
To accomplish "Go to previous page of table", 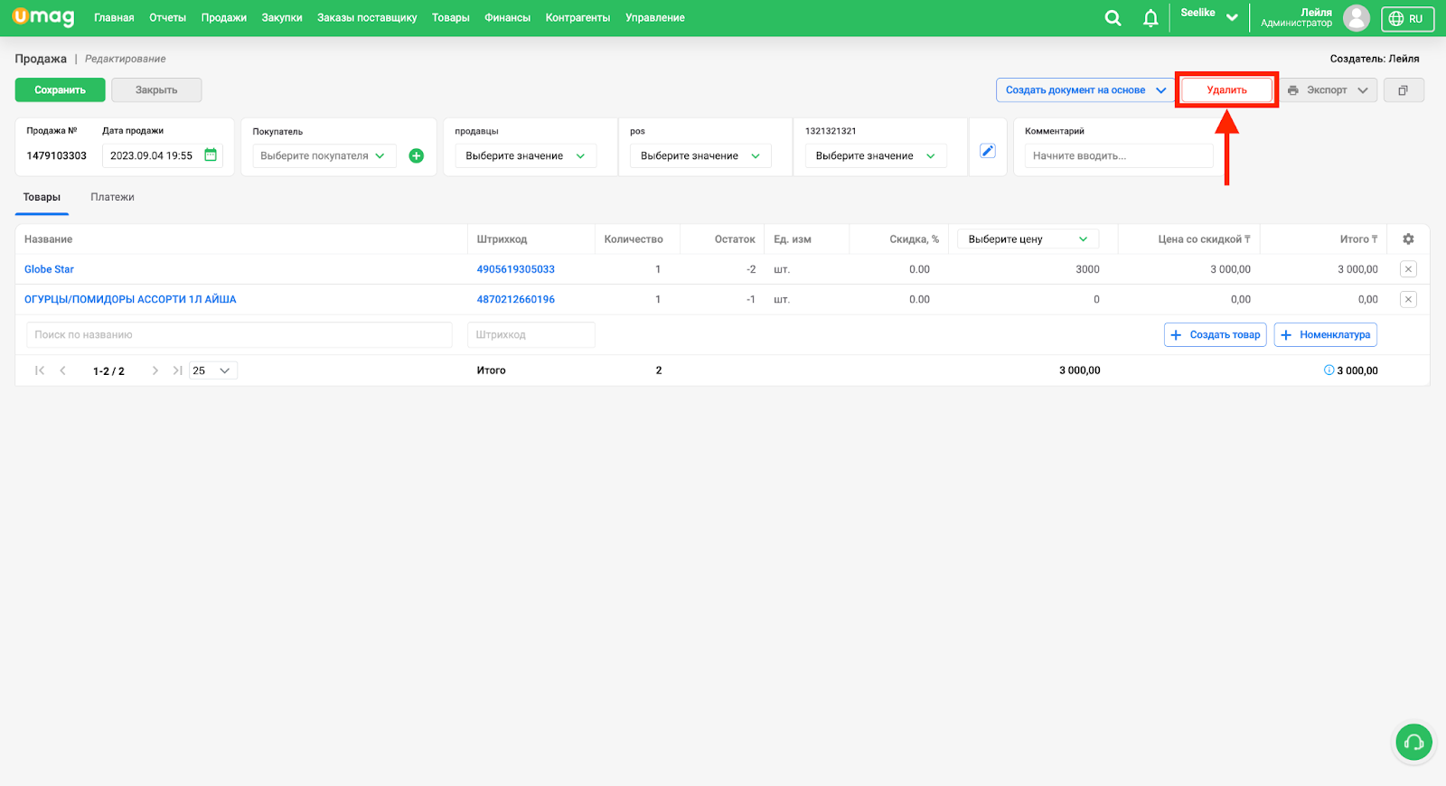I will pos(62,370).
